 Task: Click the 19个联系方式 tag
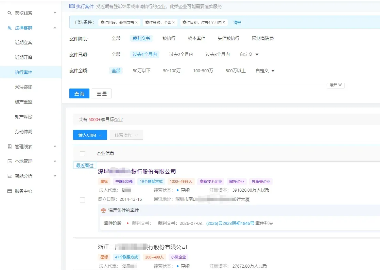(151, 181)
